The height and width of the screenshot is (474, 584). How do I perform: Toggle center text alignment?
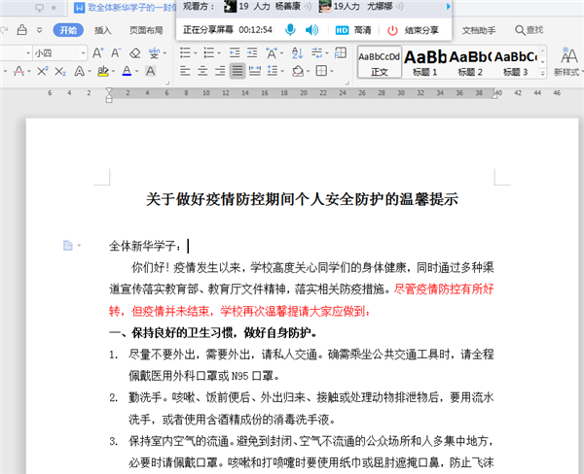point(202,72)
